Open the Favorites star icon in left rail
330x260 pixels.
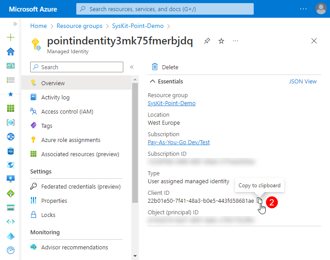click(11, 94)
